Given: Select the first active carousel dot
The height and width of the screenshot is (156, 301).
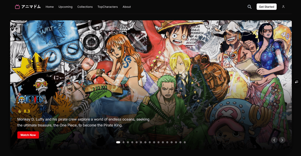Looking at the screenshot, I should (118, 142).
